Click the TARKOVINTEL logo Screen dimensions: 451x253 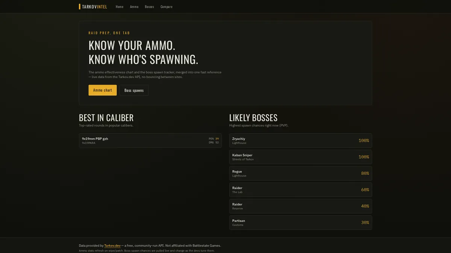(x=93, y=7)
